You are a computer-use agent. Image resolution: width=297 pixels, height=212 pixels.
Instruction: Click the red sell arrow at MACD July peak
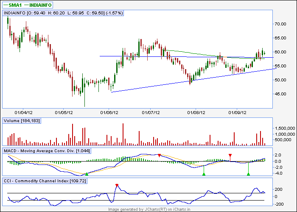[x=159, y=156]
